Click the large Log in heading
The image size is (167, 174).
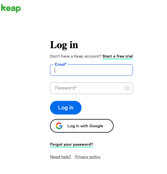(64, 45)
